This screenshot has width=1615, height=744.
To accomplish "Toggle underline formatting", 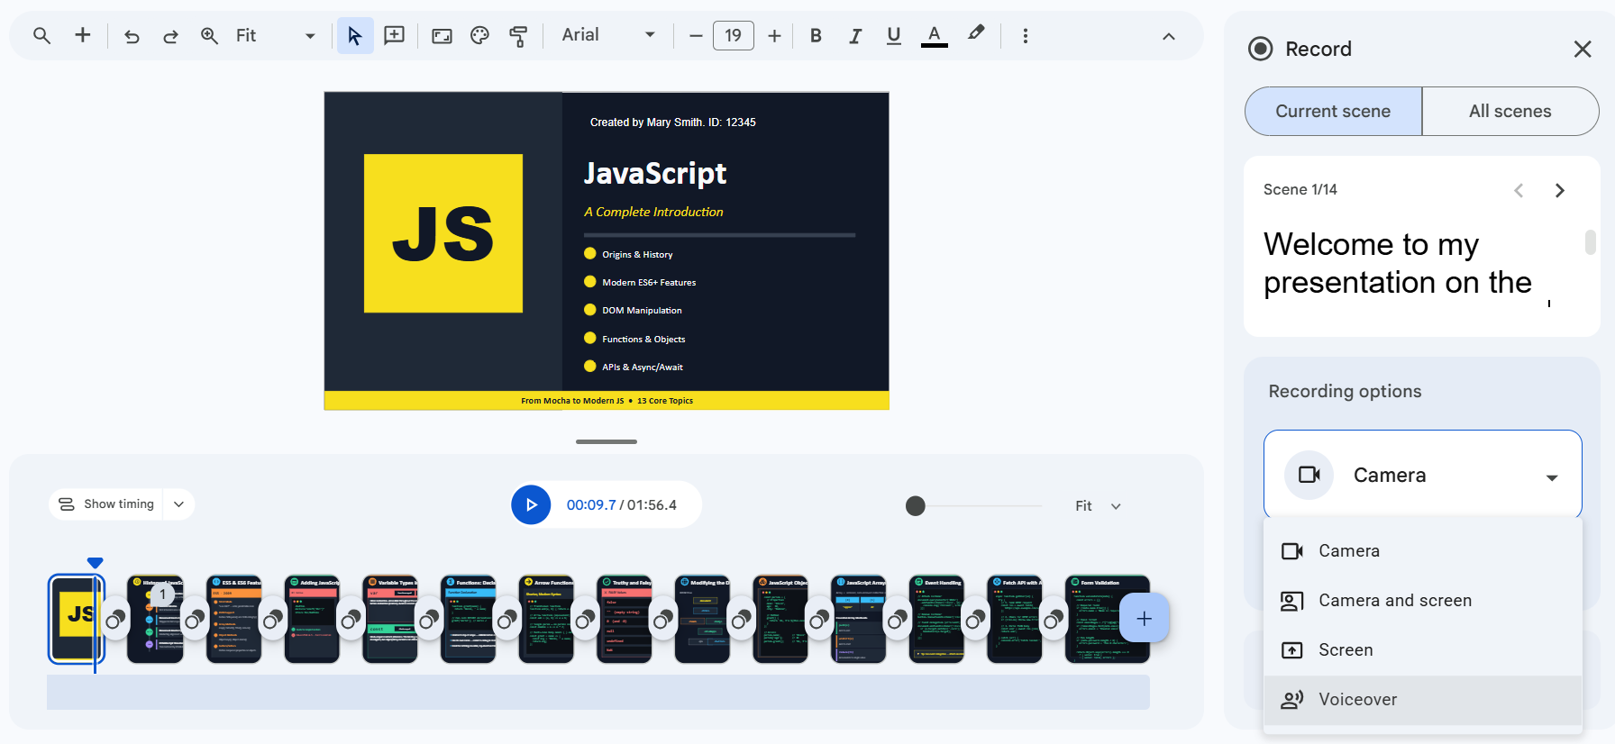I will click(893, 36).
